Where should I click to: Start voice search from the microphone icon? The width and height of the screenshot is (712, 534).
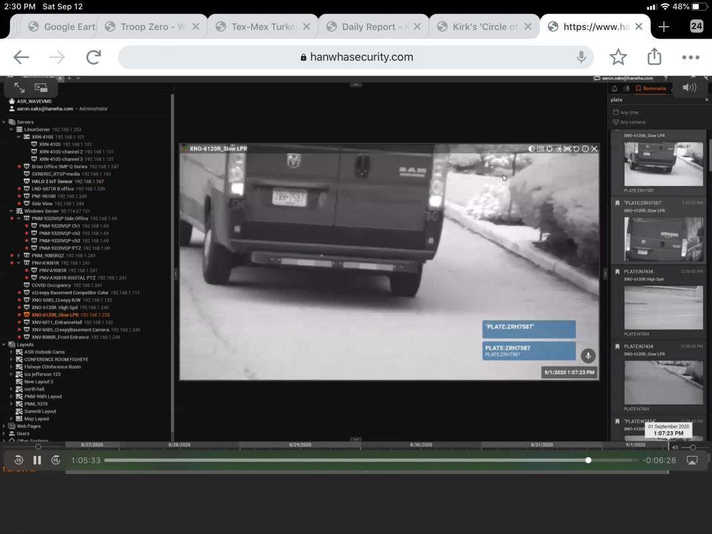[x=581, y=57]
